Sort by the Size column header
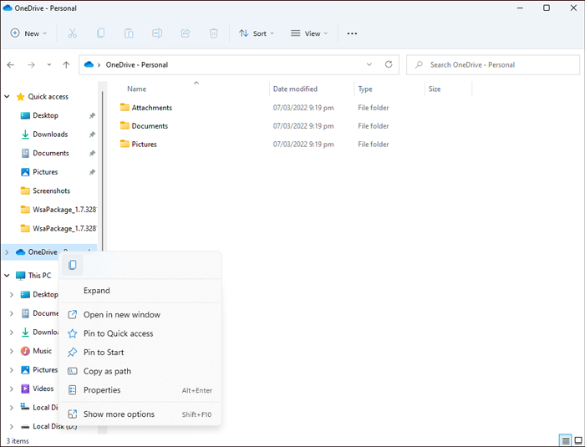Screen dimensions: 585x447 click(x=435, y=89)
